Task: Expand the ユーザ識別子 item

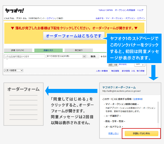Action: pyautogui.click(x=113, y=116)
